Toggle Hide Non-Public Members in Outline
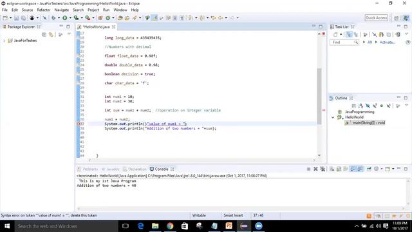Screen dimensions: 412x232 pos(382,106)
